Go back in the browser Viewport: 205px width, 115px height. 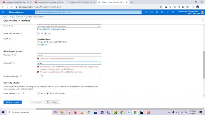3,7
